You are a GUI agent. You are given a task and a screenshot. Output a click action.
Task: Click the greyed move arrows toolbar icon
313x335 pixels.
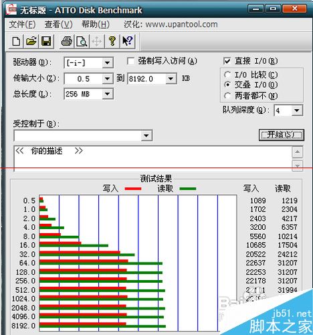click(96, 42)
